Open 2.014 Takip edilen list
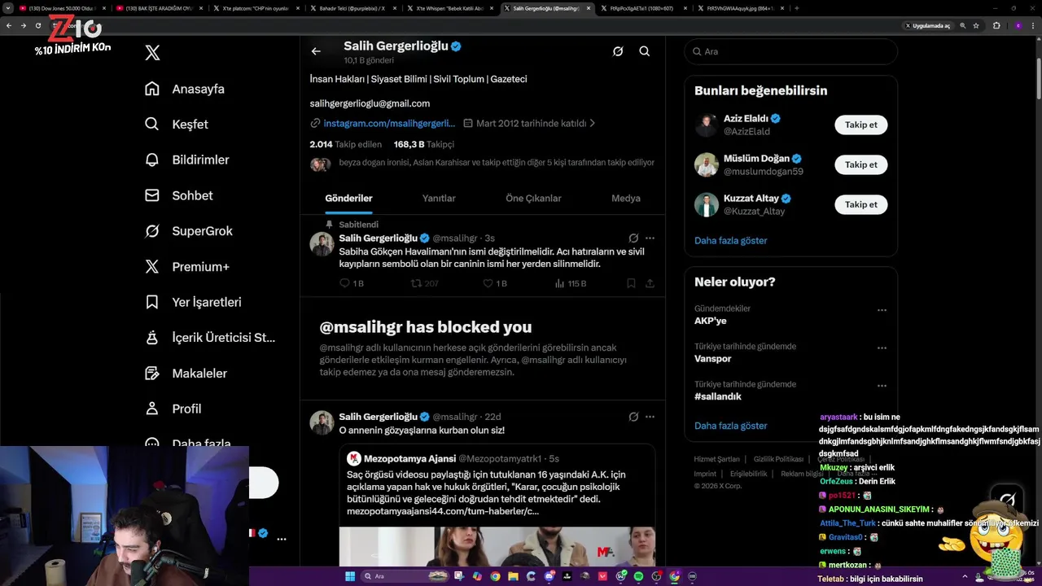The width and height of the screenshot is (1042, 586). 345,144
